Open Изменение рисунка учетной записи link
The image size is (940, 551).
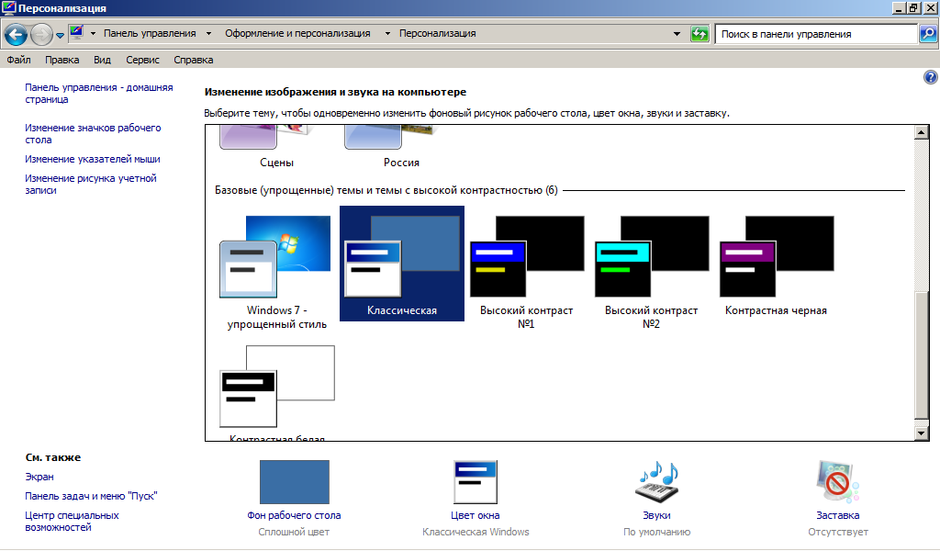[x=91, y=184]
